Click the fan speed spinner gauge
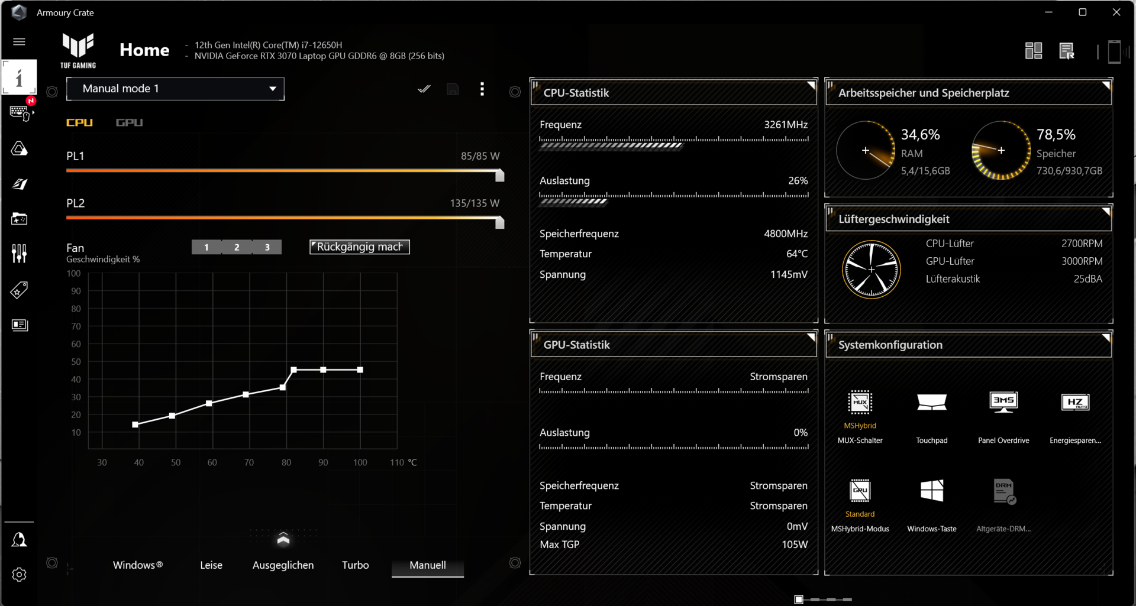This screenshot has width=1136, height=606. [x=871, y=270]
